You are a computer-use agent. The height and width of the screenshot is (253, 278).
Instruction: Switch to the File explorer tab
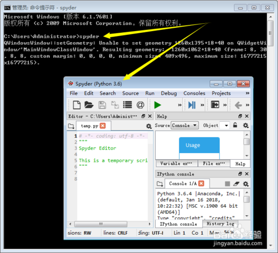point(214,164)
